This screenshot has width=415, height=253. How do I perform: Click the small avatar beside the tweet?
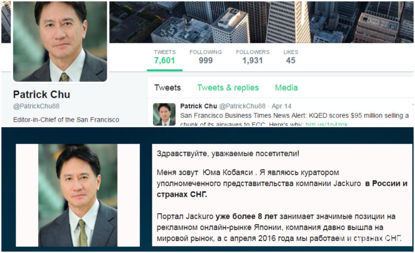click(x=165, y=114)
